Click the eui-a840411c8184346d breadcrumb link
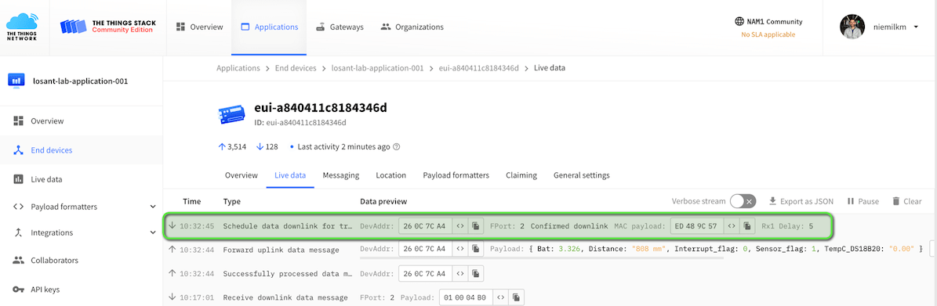This screenshot has width=937, height=306. pyautogui.click(x=478, y=68)
